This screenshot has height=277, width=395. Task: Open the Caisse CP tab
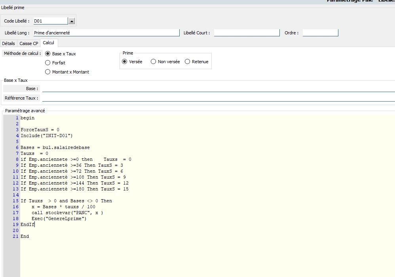pos(29,43)
